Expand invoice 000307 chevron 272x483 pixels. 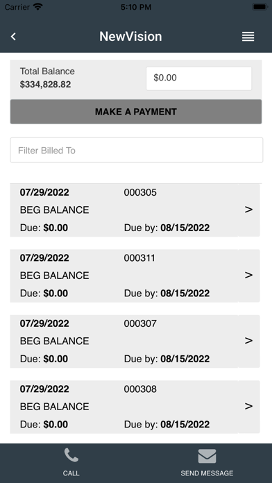pos(248,341)
